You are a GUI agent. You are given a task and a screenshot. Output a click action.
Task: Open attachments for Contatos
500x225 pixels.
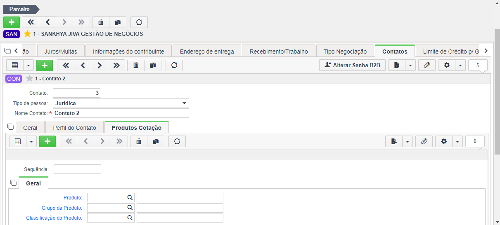click(427, 65)
